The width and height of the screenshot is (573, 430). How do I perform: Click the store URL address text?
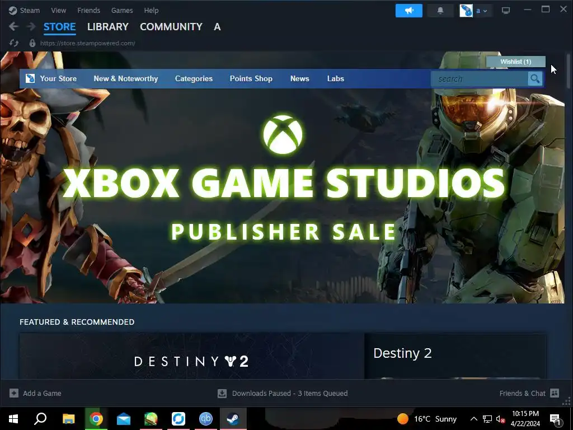[87, 43]
